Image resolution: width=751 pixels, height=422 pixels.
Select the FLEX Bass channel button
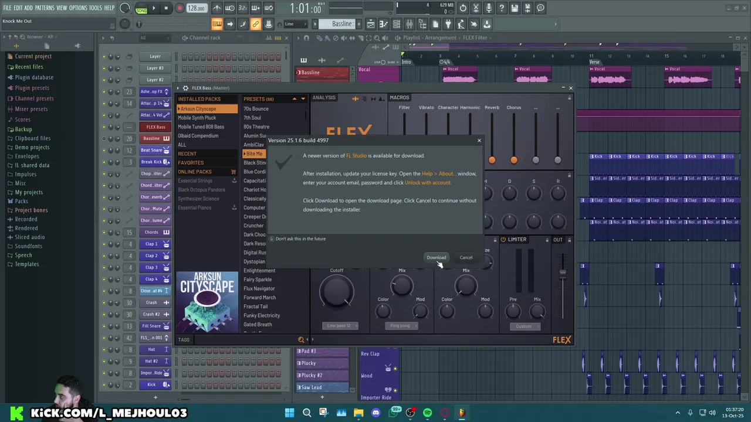tap(155, 127)
